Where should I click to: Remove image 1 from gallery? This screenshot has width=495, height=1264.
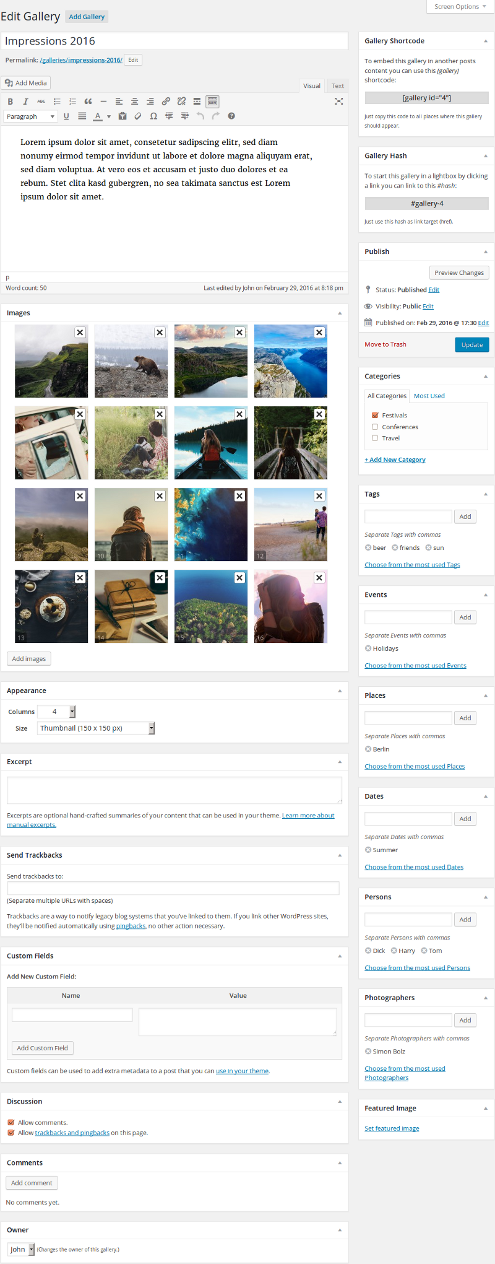[80, 333]
